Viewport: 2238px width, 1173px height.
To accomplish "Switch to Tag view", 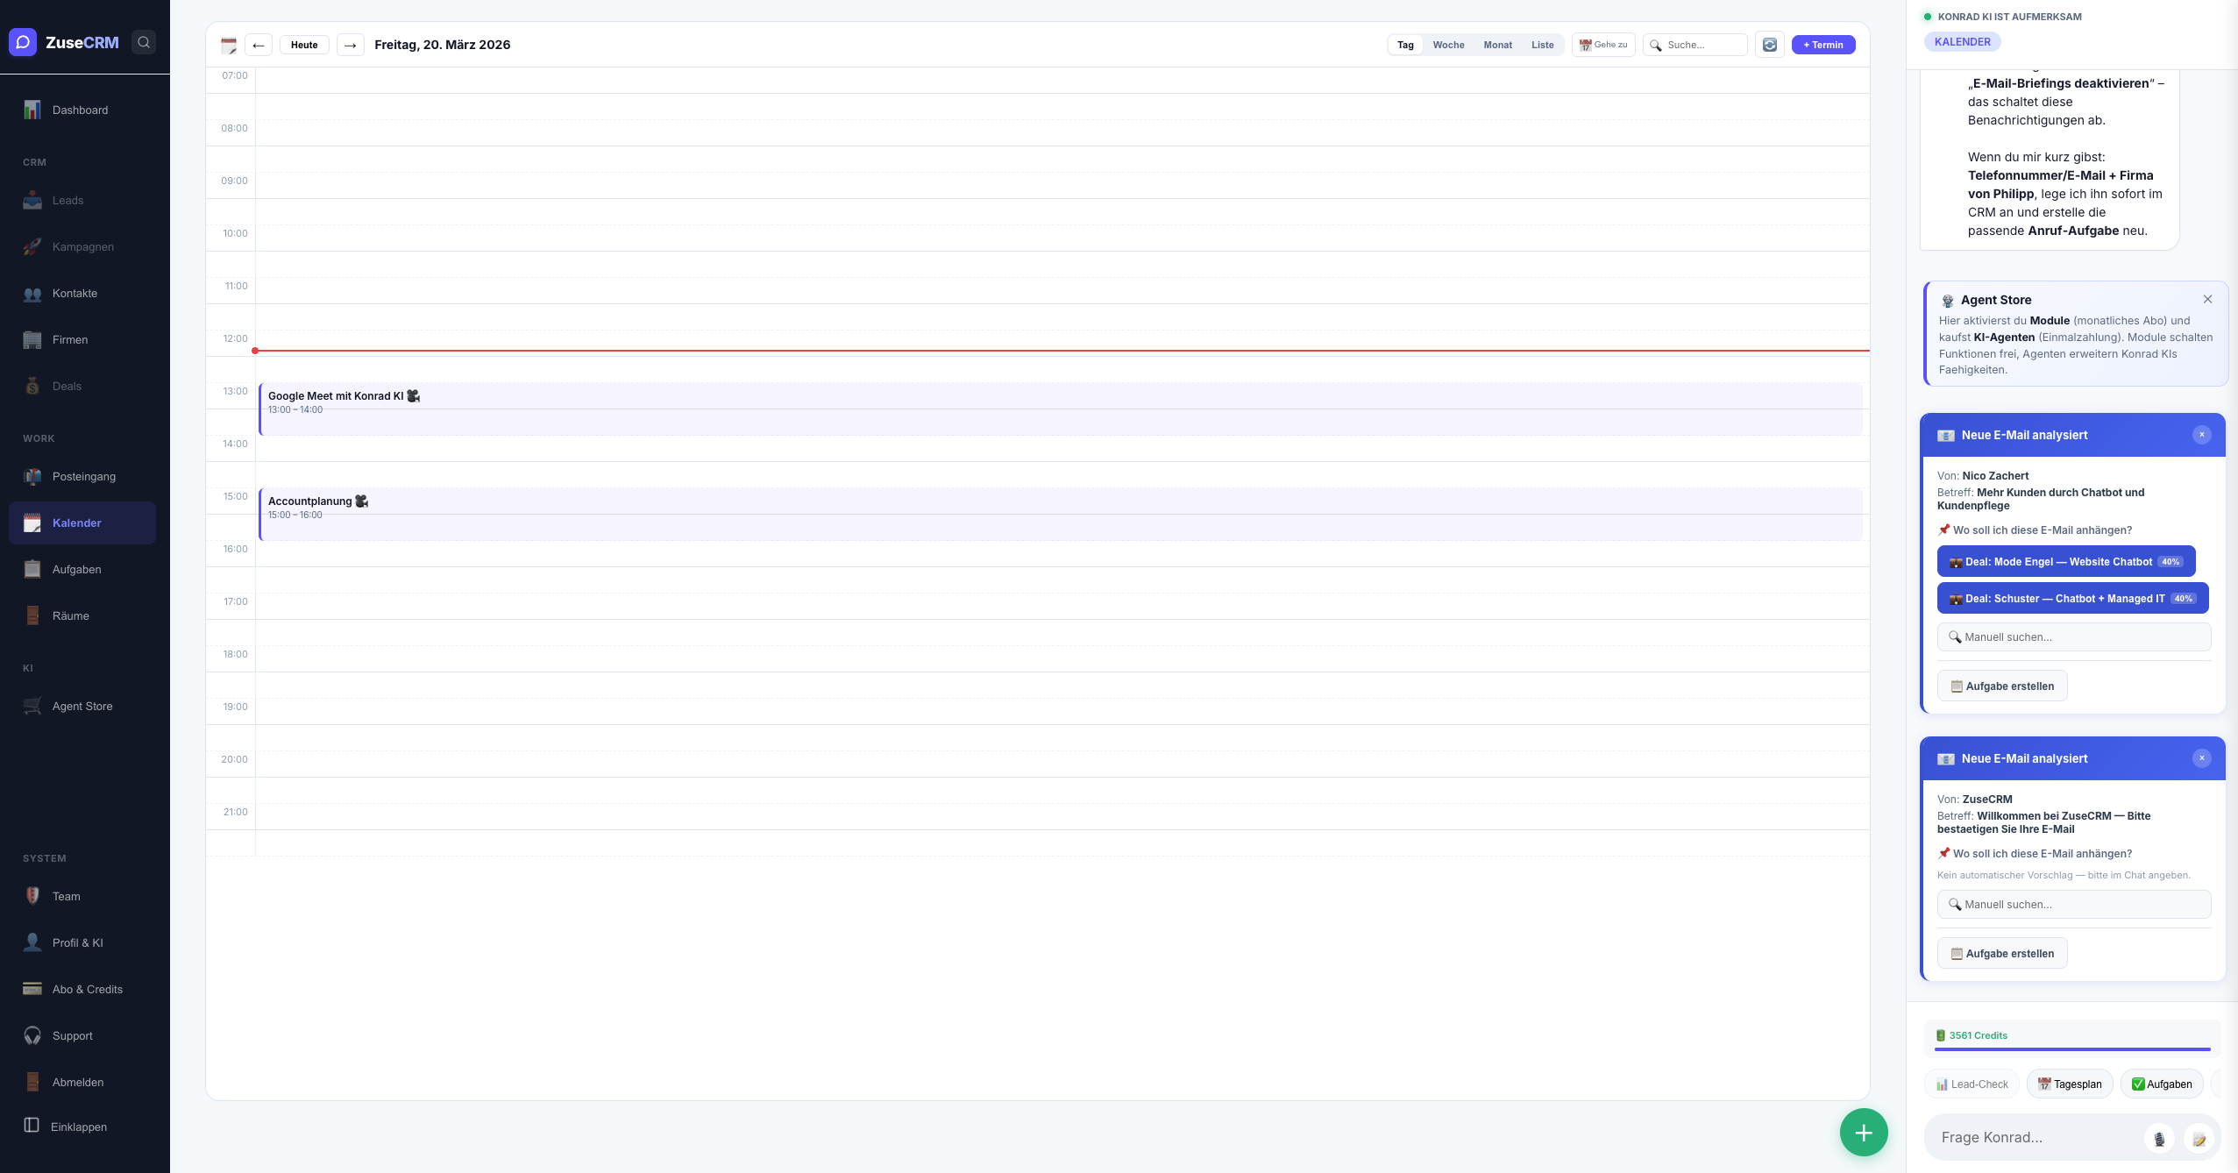I will click(x=1405, y=45).
